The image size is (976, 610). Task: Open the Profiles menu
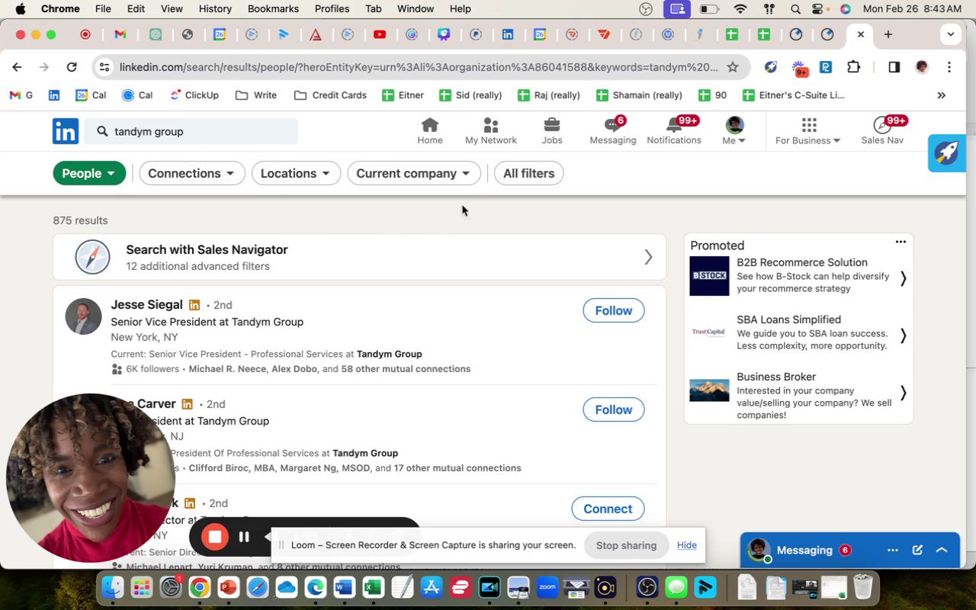point(332,9)
